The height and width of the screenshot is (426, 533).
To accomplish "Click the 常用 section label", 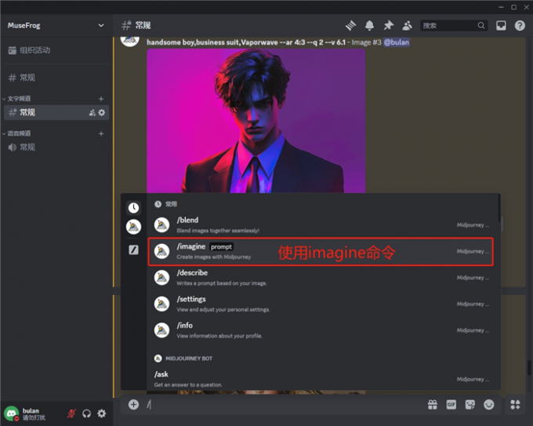I will 171,204.
